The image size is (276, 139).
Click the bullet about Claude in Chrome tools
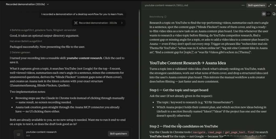click(x=70, y=100)
